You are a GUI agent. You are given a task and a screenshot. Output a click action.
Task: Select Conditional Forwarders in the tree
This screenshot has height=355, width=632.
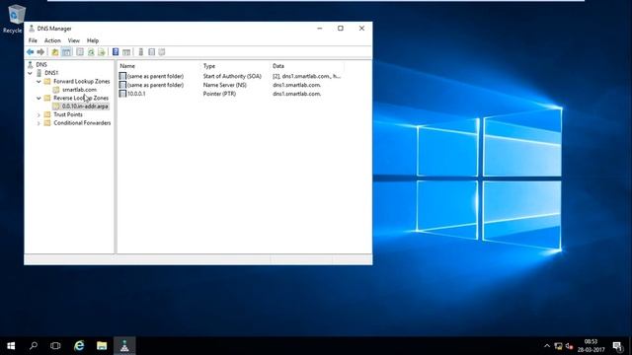[82, 122]
